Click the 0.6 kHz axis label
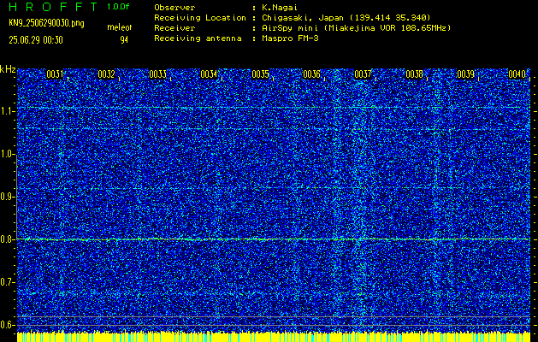 [x=7, y=325]
